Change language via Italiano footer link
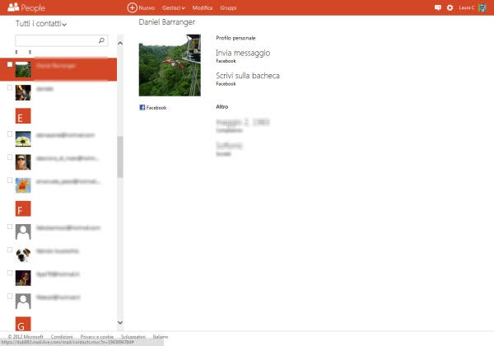Screen dimensions: 494x346 161,337
